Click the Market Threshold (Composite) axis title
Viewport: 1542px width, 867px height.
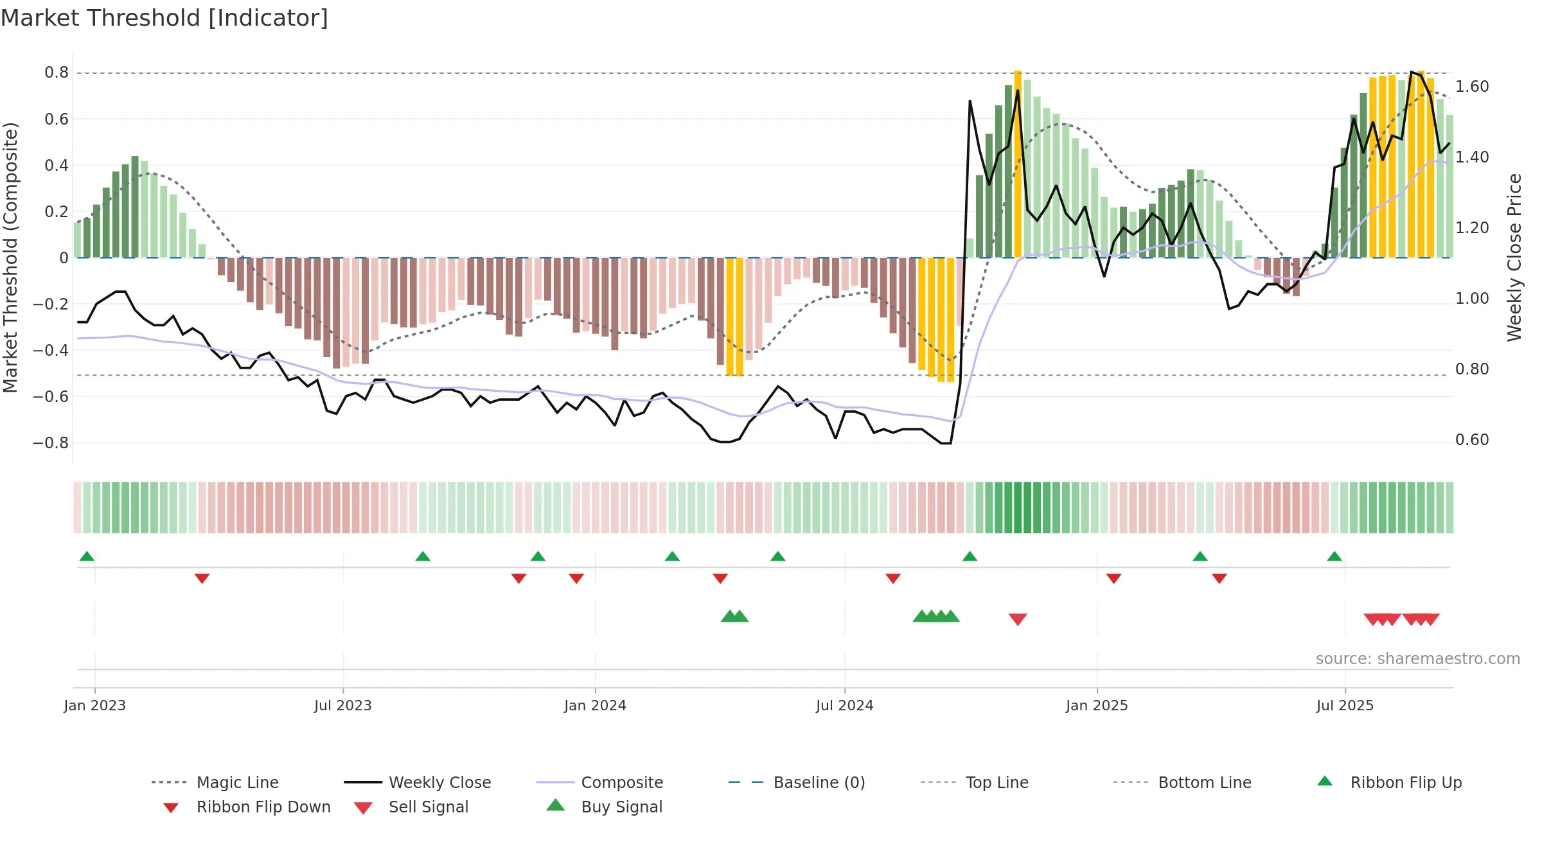click(10, 258)
